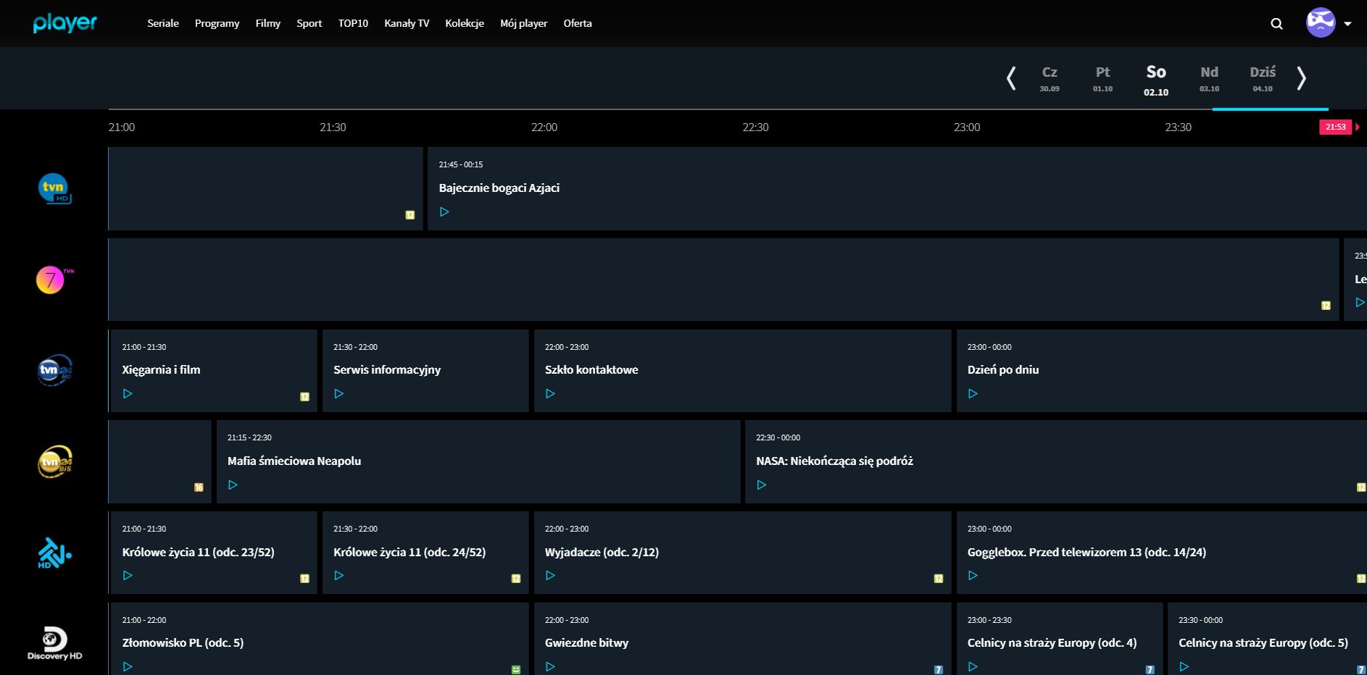1367x675 pixels.
Task: Open the Seriale menu
Action: pyautogui.click(x=163, y=23)
